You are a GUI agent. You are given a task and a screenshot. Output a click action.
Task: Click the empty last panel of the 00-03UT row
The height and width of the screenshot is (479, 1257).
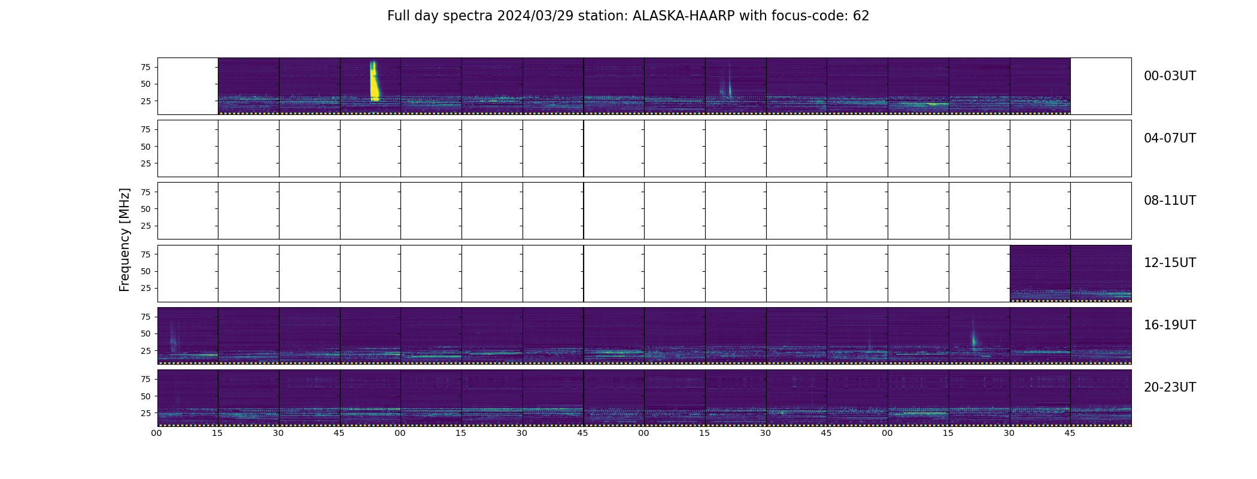coord(1101,86)
